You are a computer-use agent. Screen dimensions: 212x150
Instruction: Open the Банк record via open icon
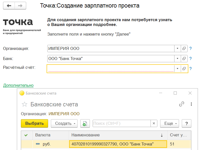point(184,58)
